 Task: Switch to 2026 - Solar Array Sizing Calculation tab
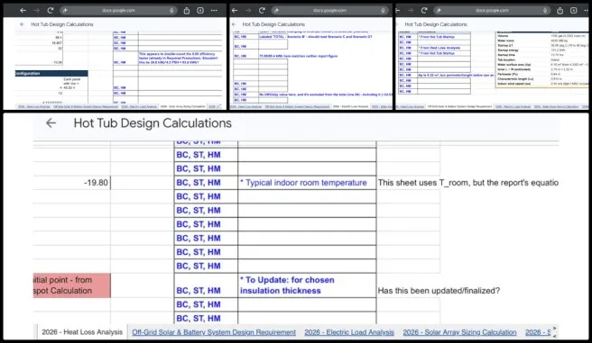[459, 332]
